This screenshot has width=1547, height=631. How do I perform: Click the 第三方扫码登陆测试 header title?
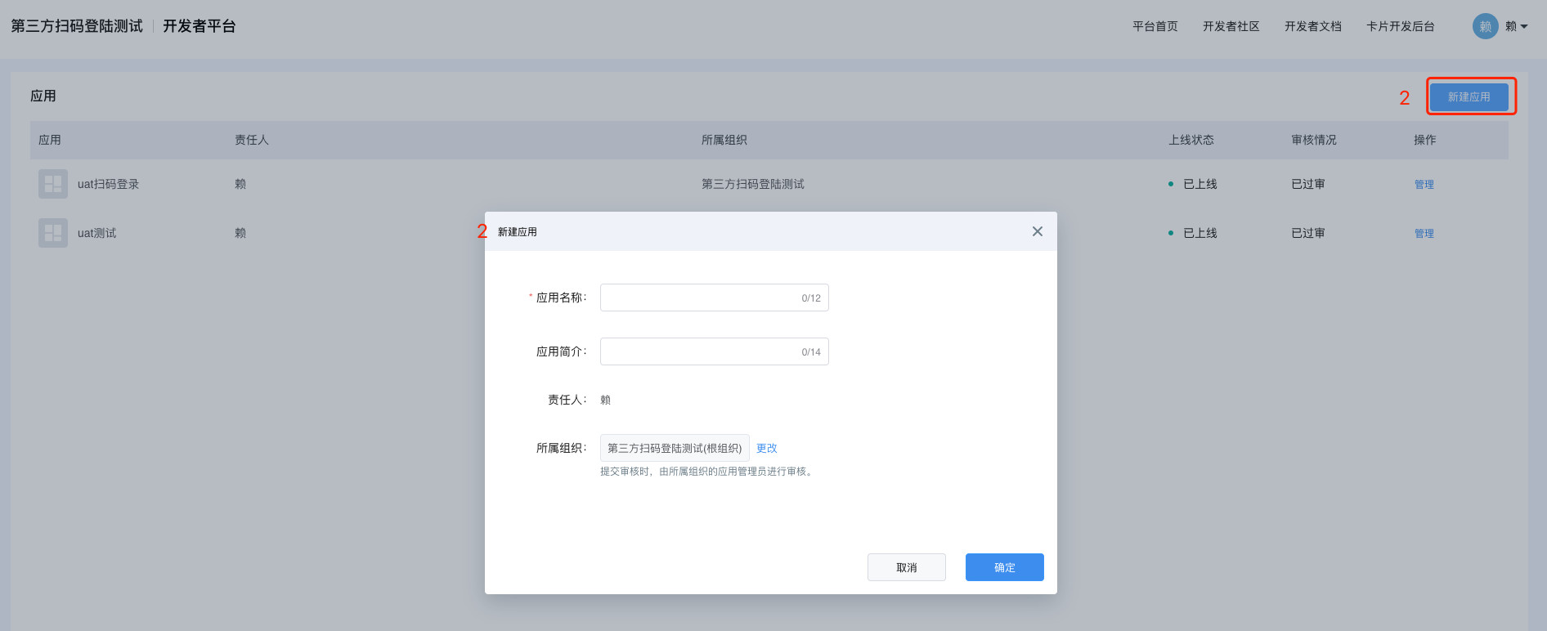pyautogui.click(x=77, y=26)
